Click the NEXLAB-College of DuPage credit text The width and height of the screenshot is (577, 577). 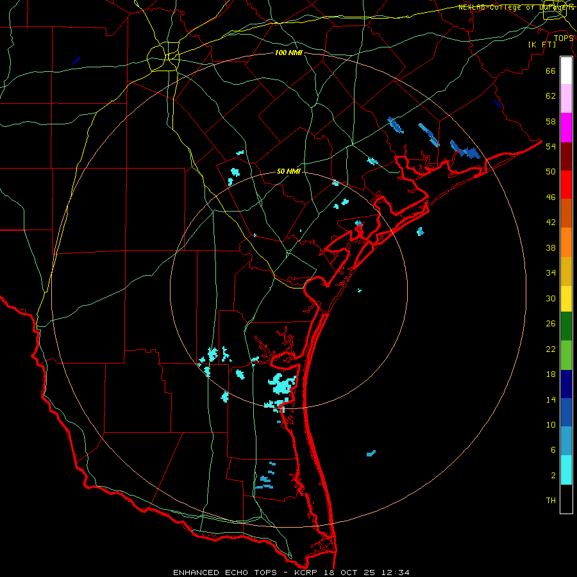point(516,7)
